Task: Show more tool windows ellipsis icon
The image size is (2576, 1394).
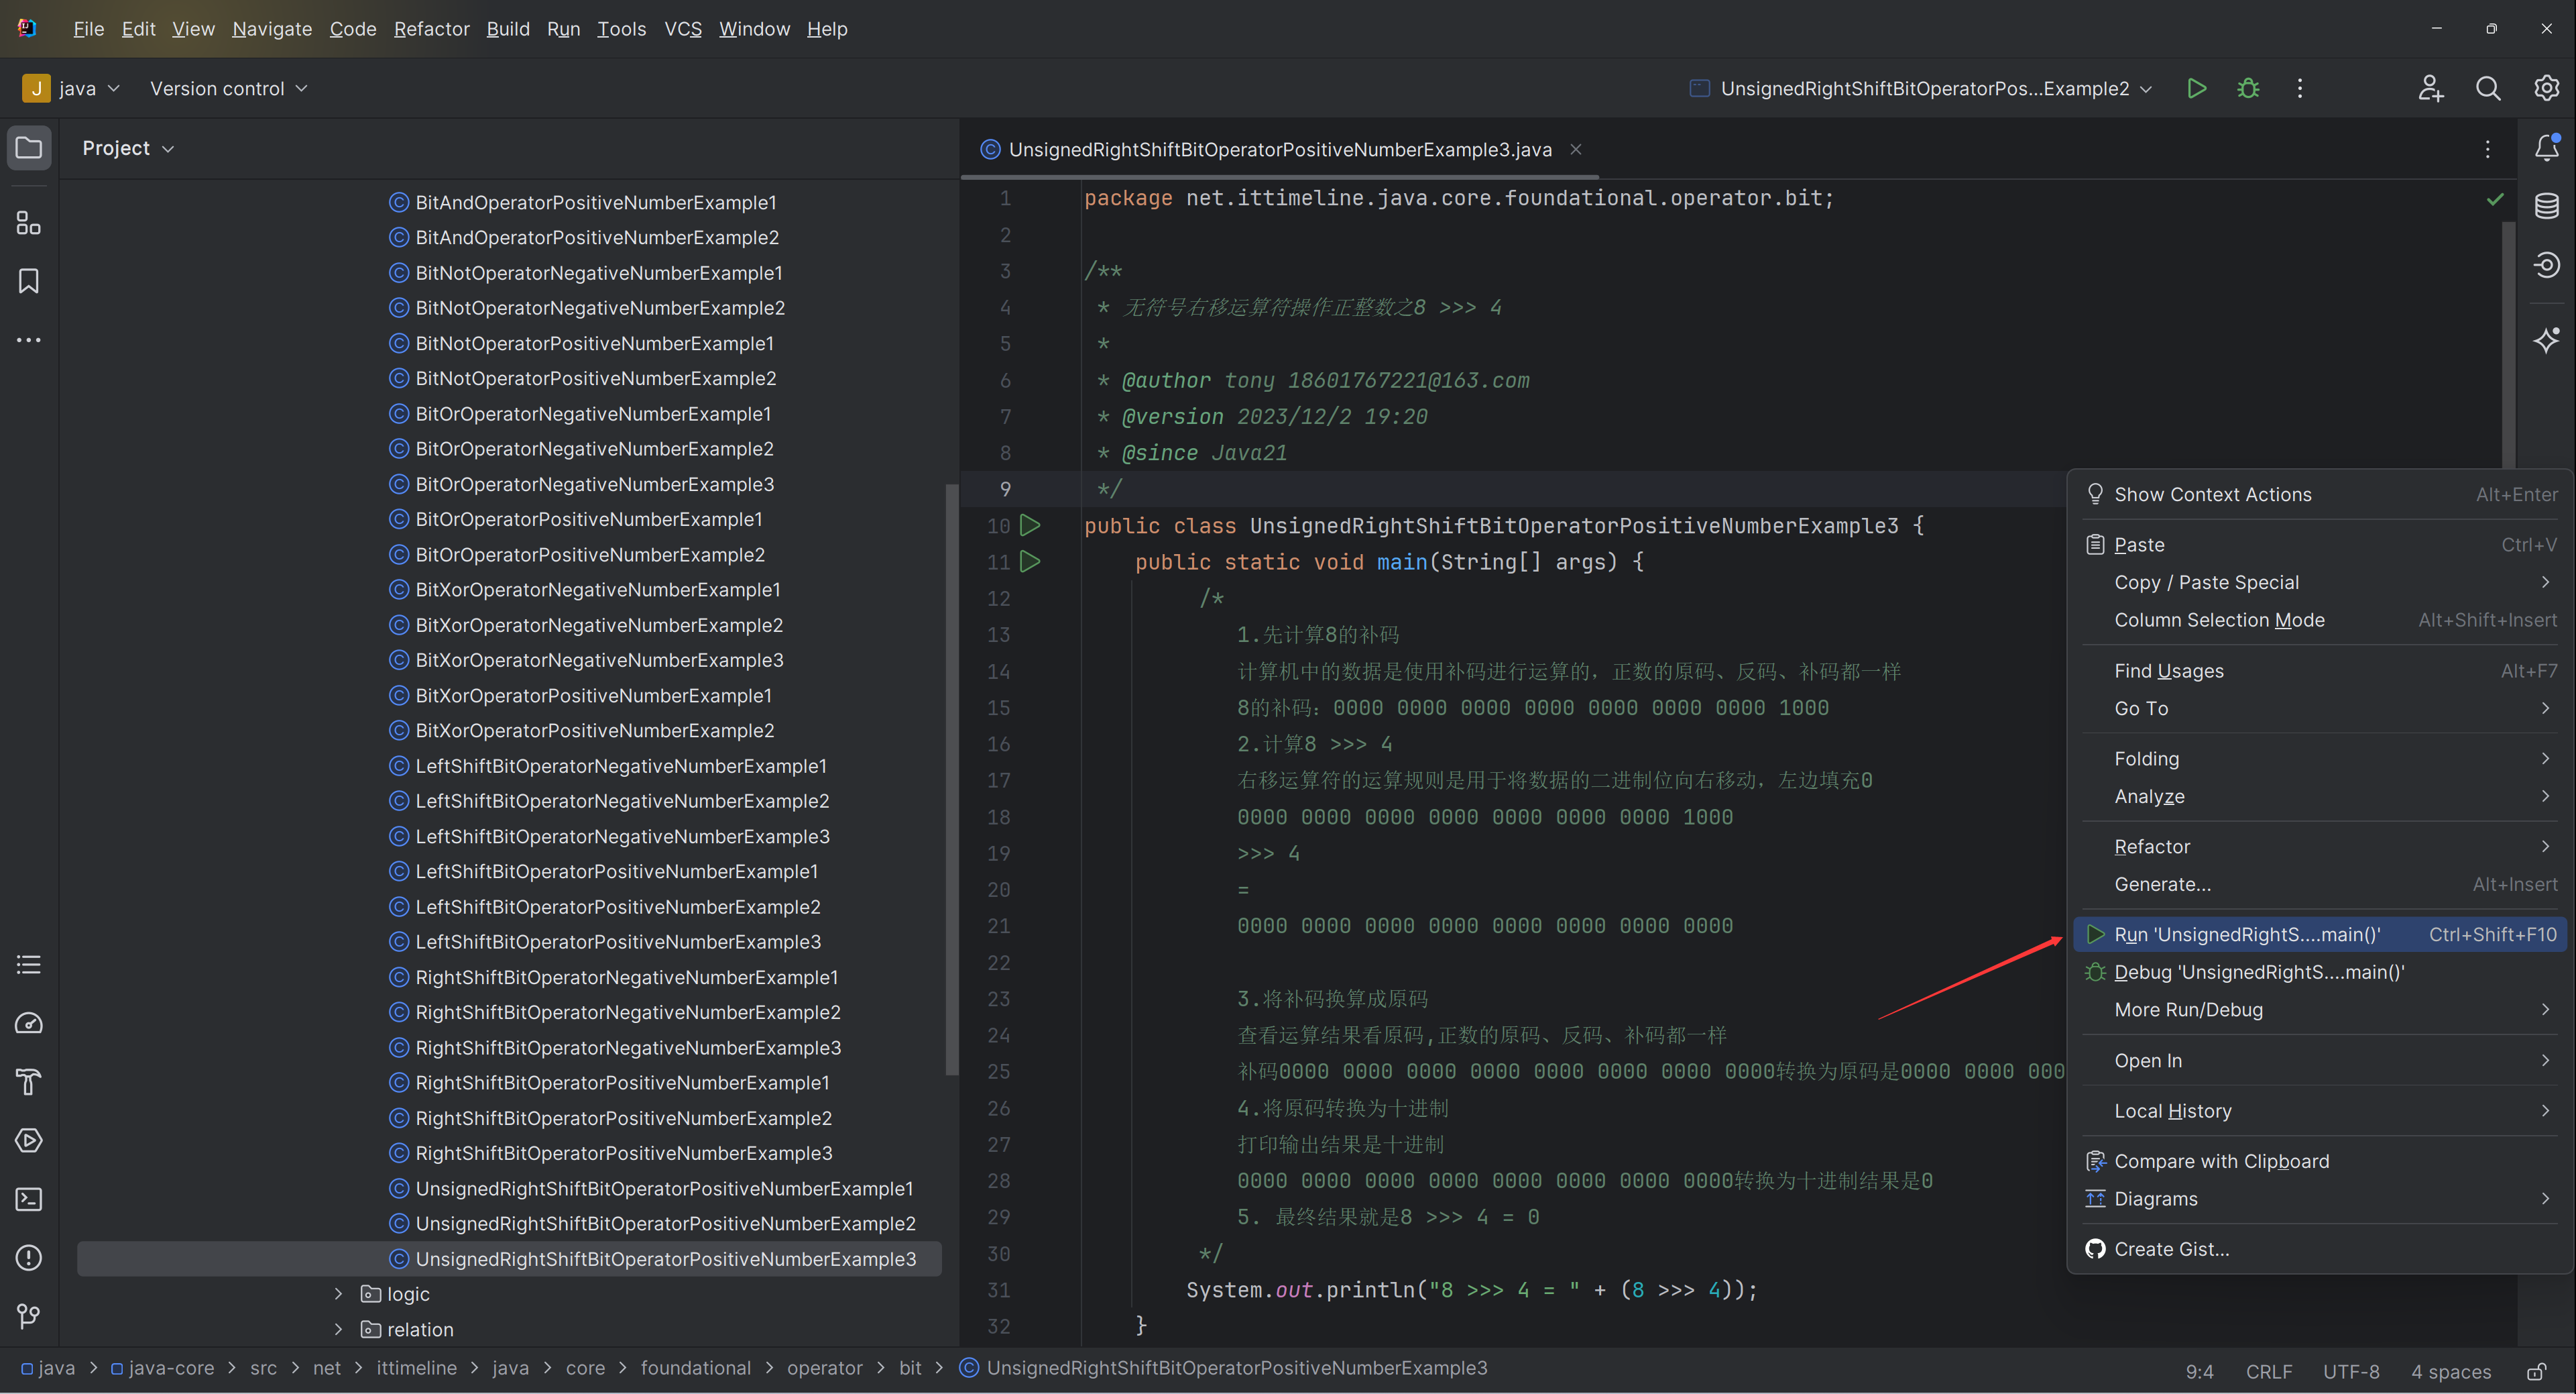Action: point(29,340)
